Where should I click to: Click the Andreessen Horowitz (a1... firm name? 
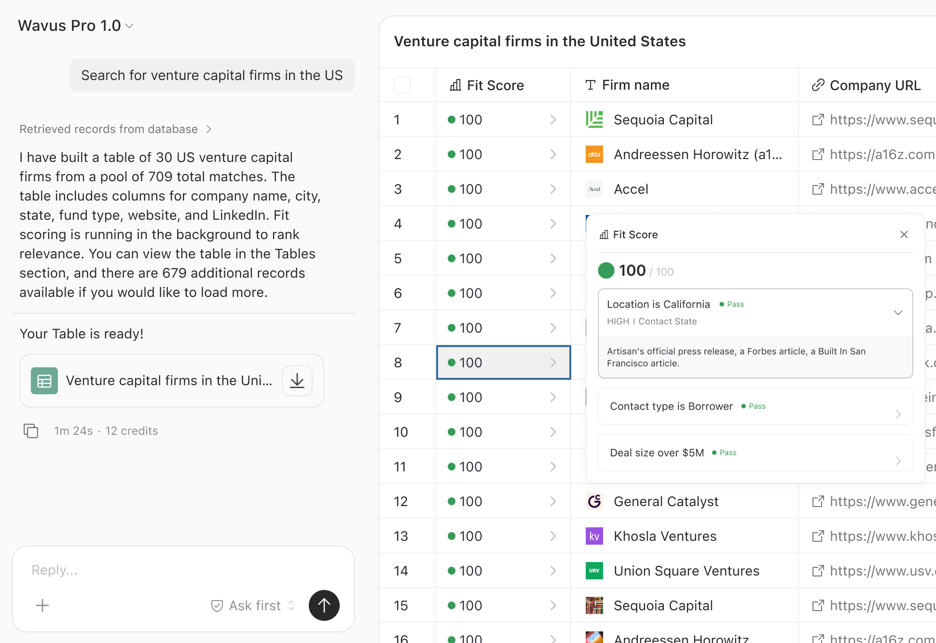[x=698, y=154]
